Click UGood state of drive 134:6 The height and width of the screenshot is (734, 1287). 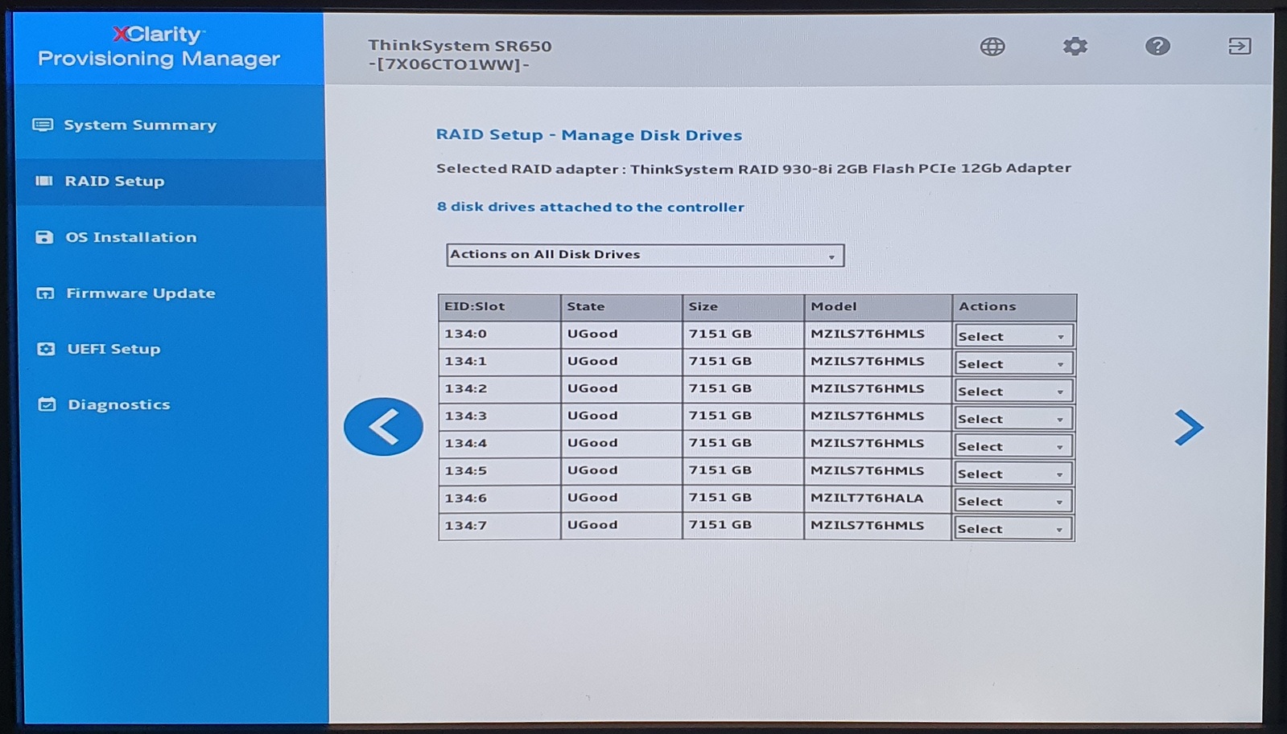pos(621,498)
